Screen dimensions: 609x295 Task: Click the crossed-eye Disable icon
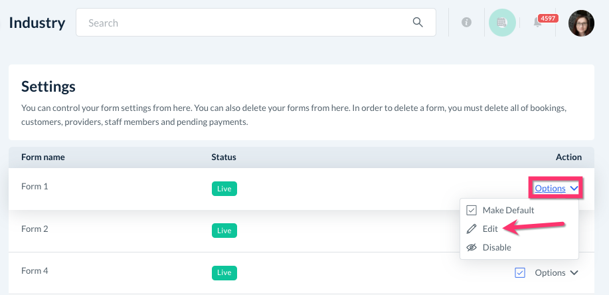point(472,247)
